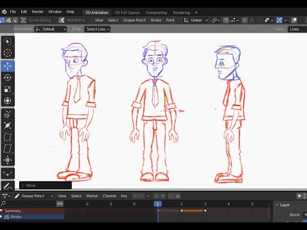The image size is (307, 230).
Task: Open the Point menu
Action: [170, 20]
